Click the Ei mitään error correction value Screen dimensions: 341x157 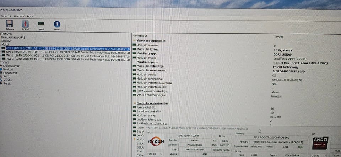click(x=277, y=97)
